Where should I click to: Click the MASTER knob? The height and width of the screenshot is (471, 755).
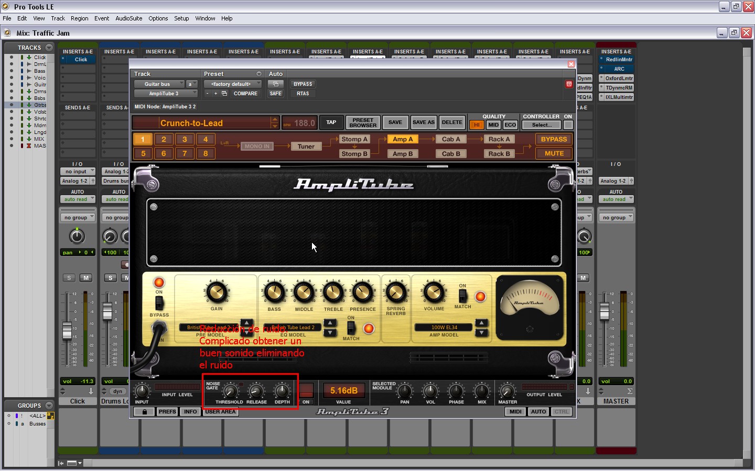click(507, 391)
